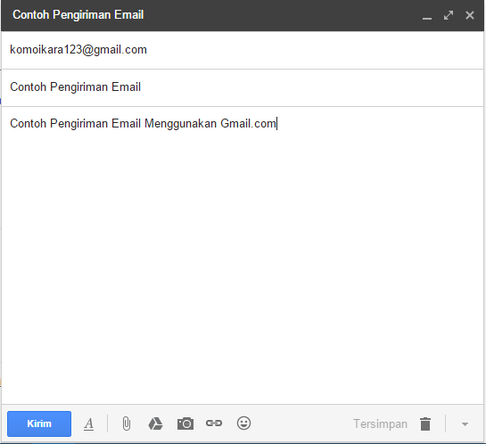Expand the compose window to full screen
Image resolution: width=486 pixels, height=444 pixels.
pyautogui.click(x=449, y=15)
